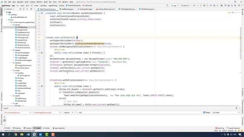Click the Make Project hammer icon
The image size is (244, 137).
(167, 5)
